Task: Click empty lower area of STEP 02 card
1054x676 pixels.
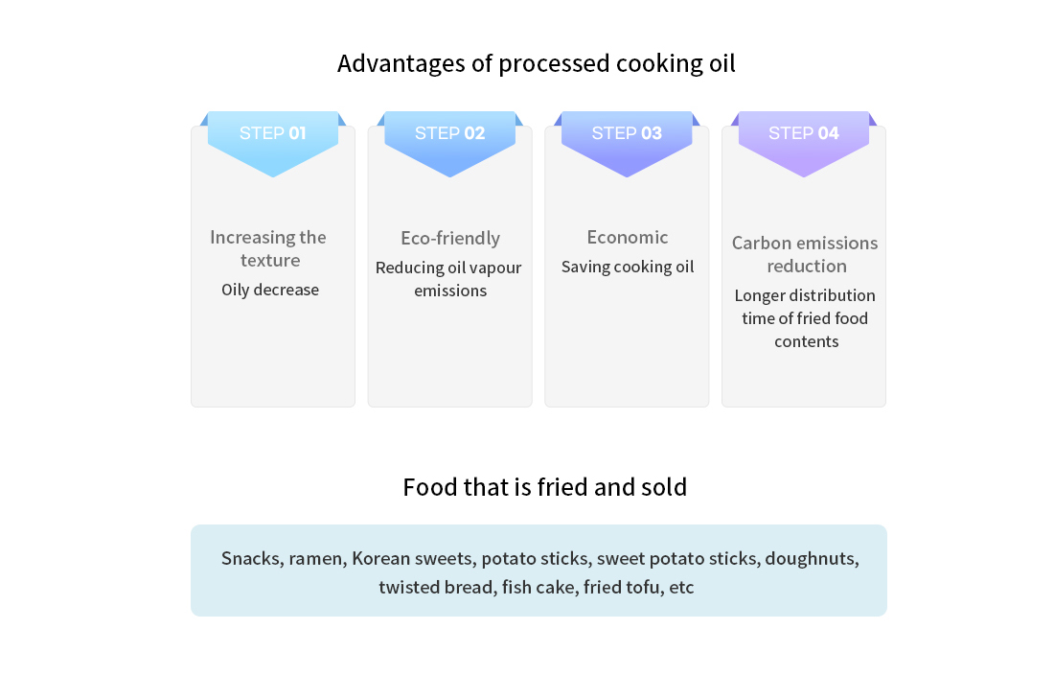Action: (449, 353)
